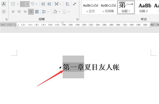The width and height of the screenshot is (159, 104).
Task: Open numbering style dropdown arrow
Action: pyautogui.click(x=27, y=4)
